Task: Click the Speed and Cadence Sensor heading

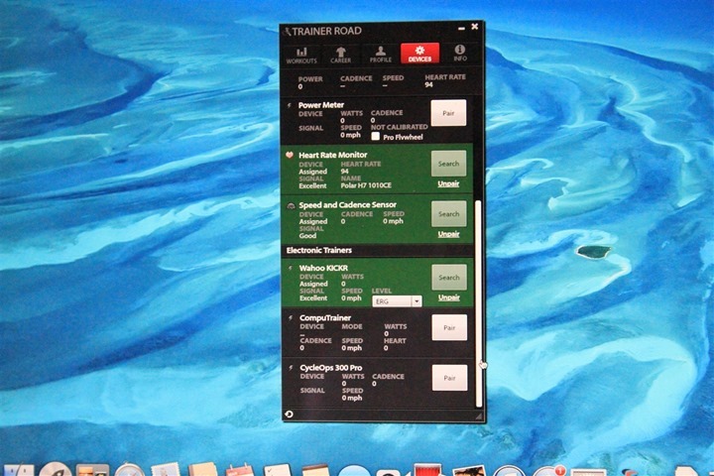Action: coord(347,205)
